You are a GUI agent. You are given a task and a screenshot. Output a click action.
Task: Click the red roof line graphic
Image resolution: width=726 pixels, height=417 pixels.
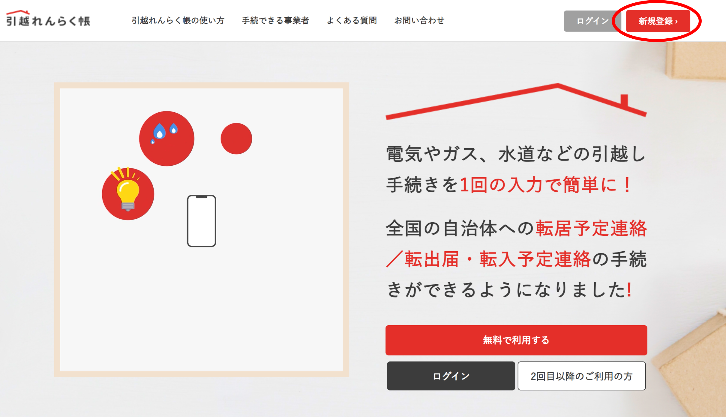[x=516, y=101]
